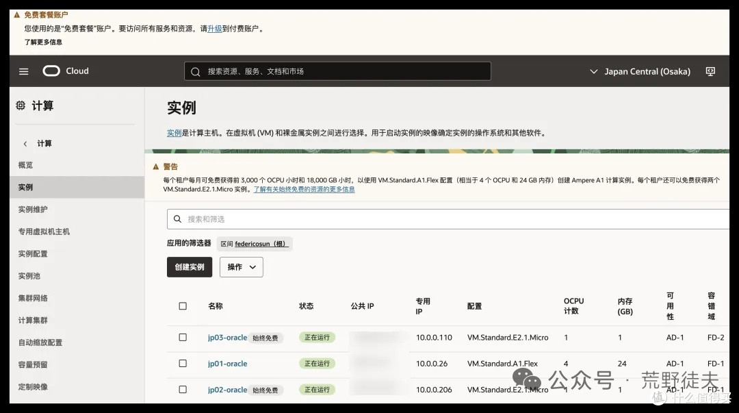Open the jp02-oracle instance
Screen dimensions: 739x413
(227, 390)
